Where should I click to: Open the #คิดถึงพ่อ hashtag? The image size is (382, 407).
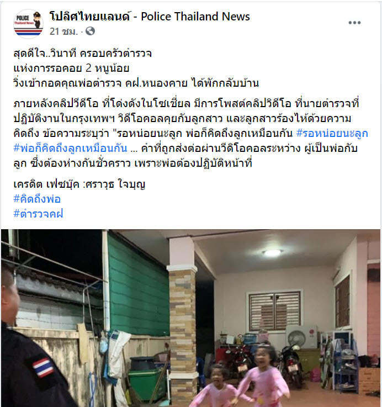coord(37,199)
